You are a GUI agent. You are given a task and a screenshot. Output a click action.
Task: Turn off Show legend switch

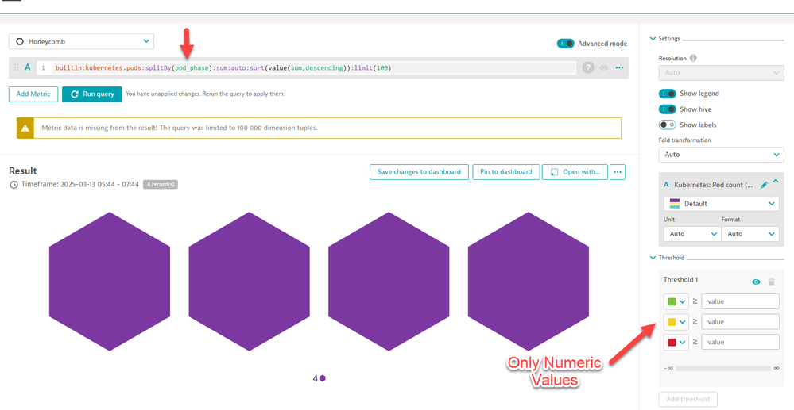667,94
